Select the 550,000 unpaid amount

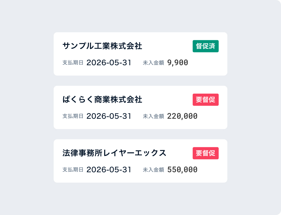click(x=182, y=170)
